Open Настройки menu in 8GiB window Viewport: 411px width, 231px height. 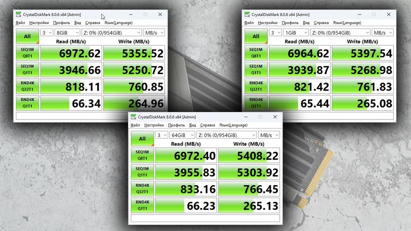point(39,23)
